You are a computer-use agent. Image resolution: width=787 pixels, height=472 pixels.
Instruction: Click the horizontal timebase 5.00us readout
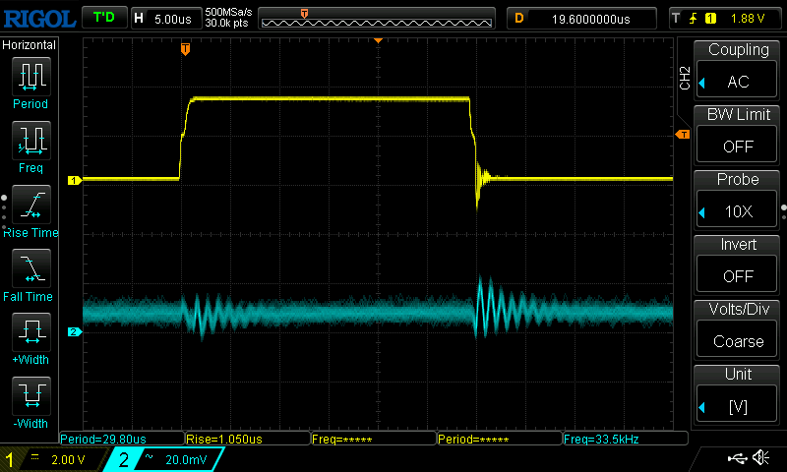(x=165, y=18)
